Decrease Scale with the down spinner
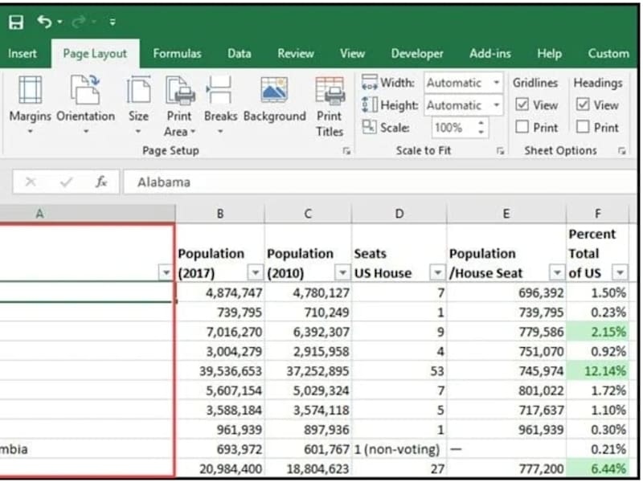Image resolution: width=643 pixels, height=482 pixels. pyautogui.click(x=481, y=133)
